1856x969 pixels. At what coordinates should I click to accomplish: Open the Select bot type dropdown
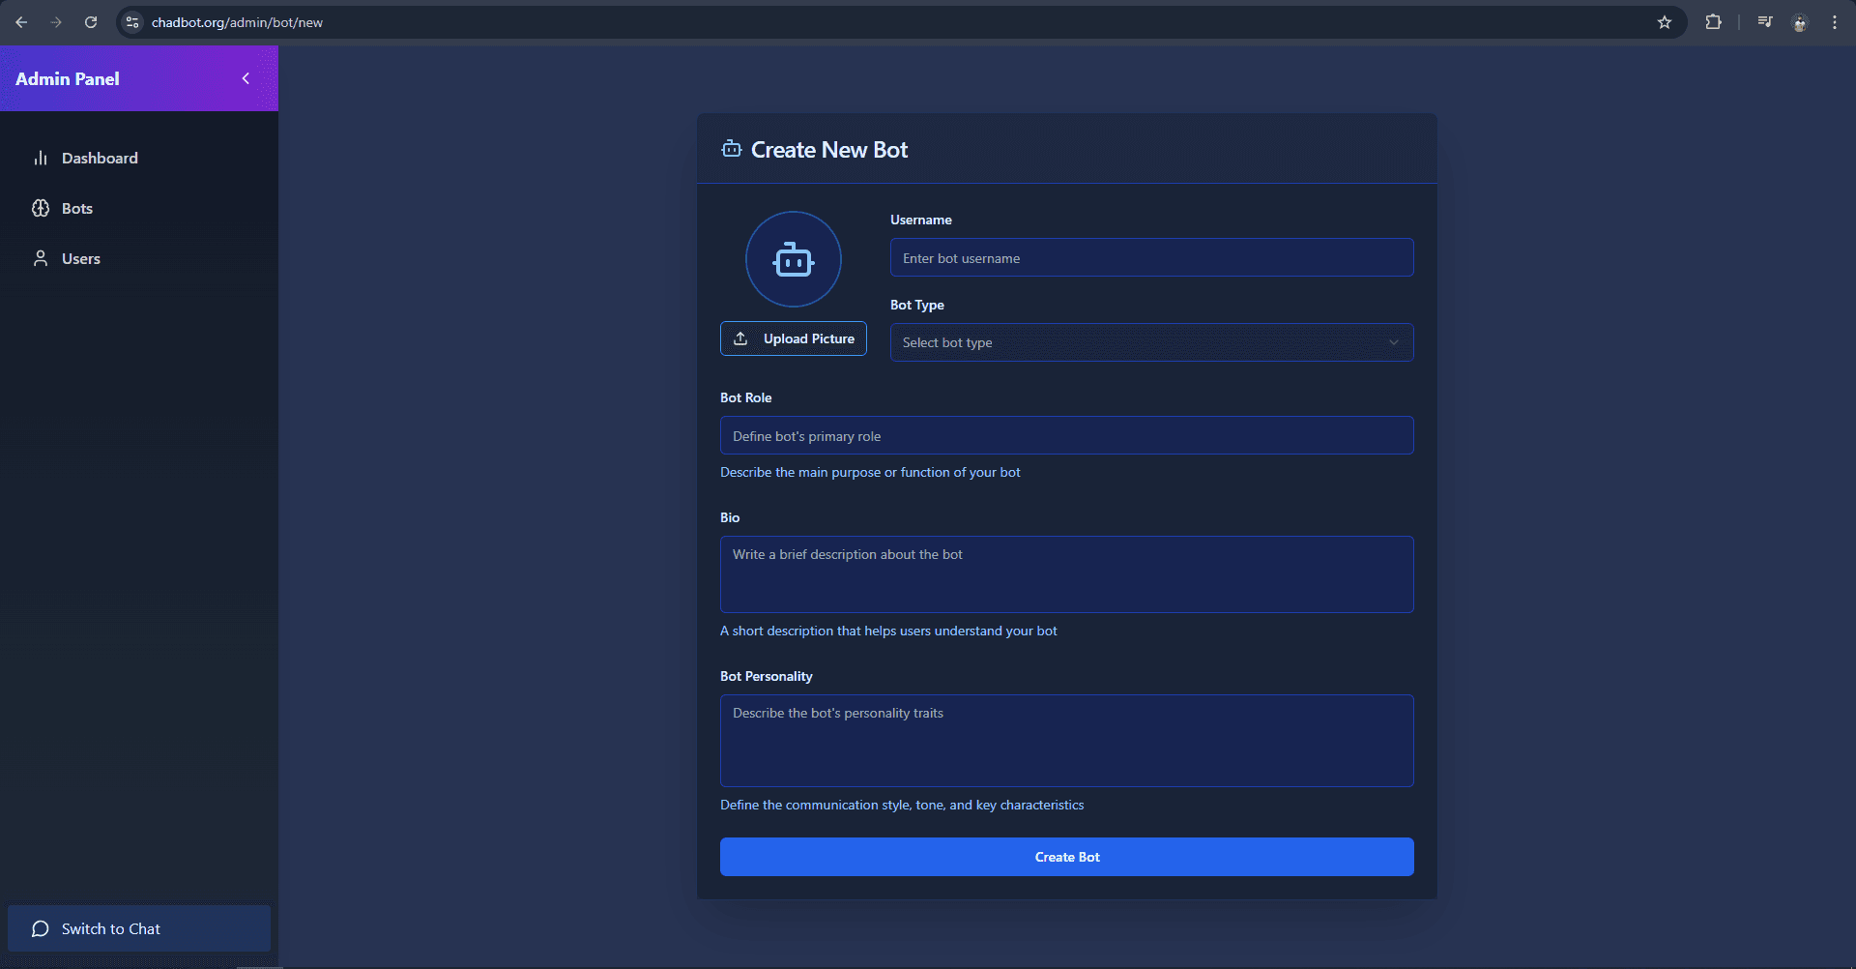(1151, 342)
